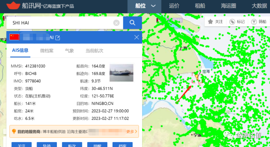The width and height of the screenshot is (270, 147).
Task: Click the speed value 9.3节
Action: 96,81
